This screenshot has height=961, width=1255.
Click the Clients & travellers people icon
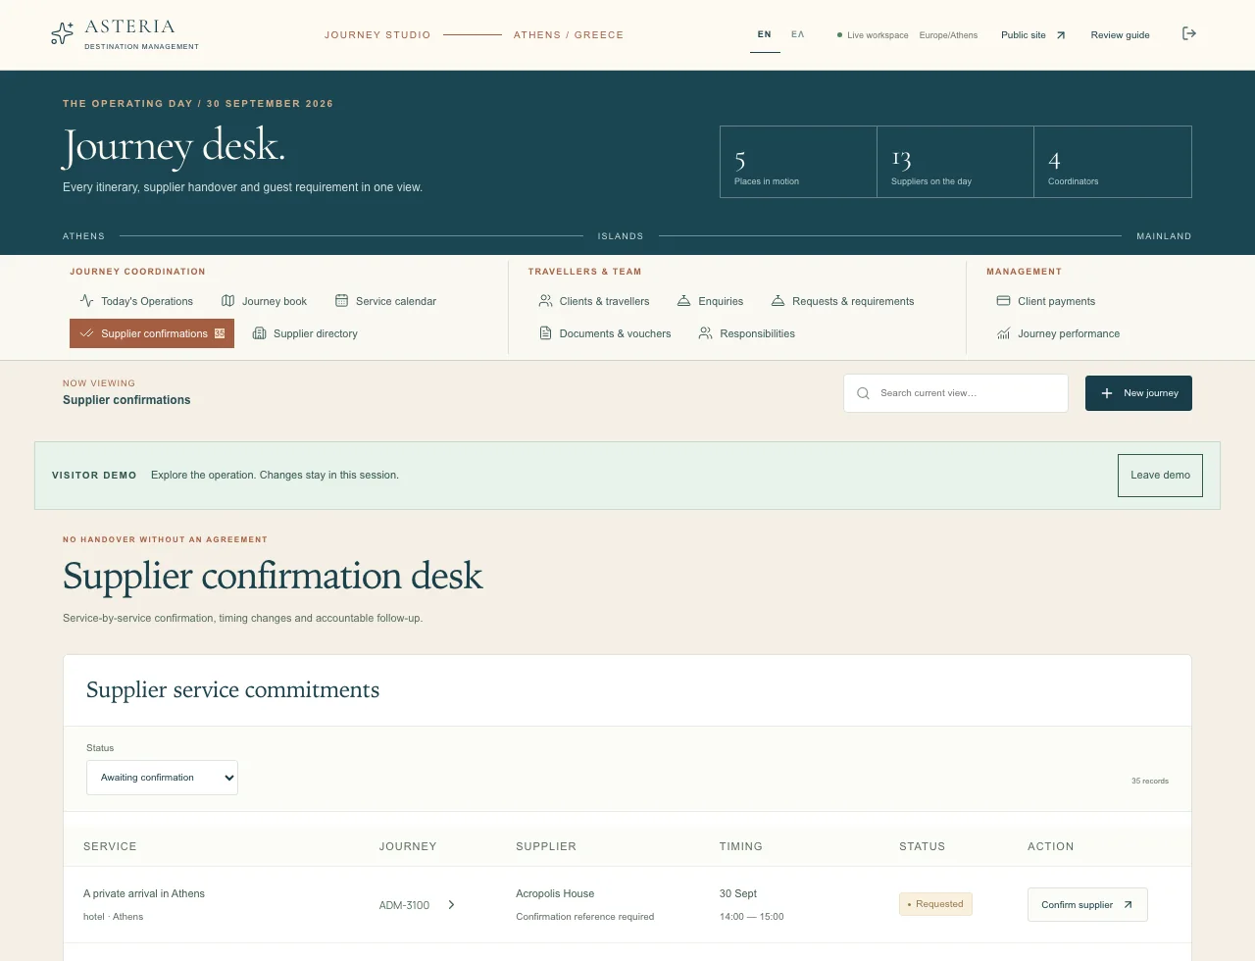(x=545, y=301)
